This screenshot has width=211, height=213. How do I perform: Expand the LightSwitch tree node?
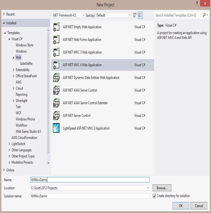point(9,144)
